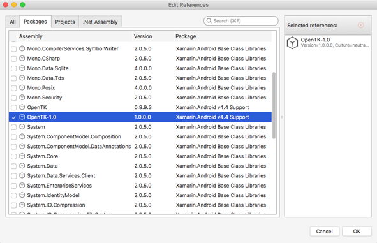The width and height of the screenshot is (377, 243).
Task: Click the Mono.Data.Sqlite assembly icon
Action: tap(22, 68)
